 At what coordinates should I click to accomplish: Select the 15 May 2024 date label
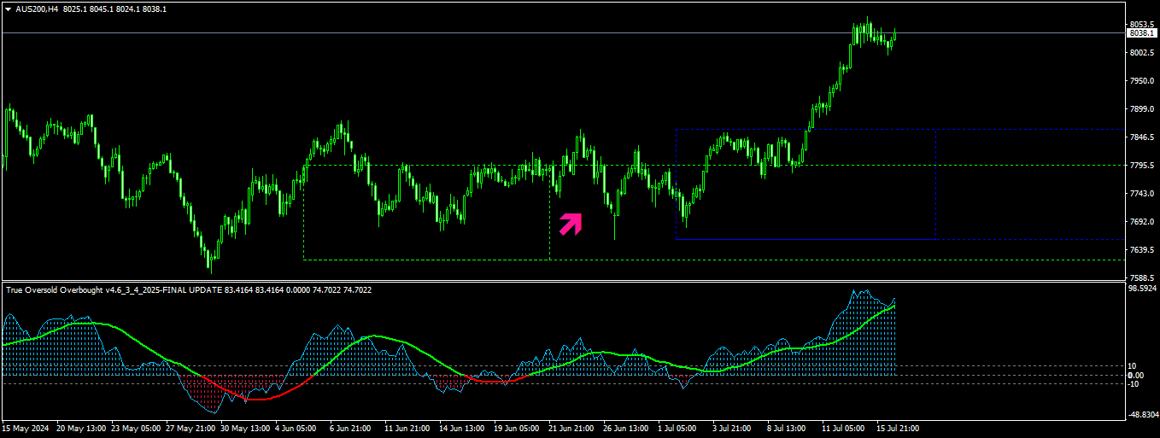[25, 428]
